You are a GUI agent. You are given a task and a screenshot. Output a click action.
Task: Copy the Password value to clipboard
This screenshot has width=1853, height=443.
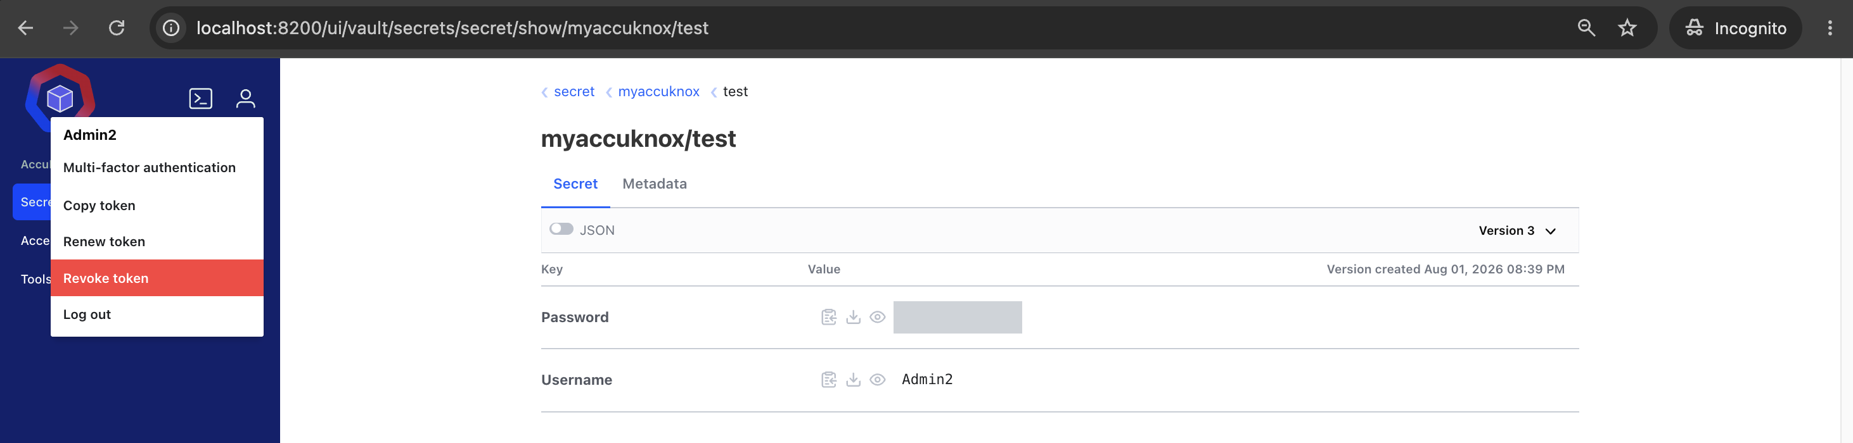pyautogui.click(x=829, y=317)
